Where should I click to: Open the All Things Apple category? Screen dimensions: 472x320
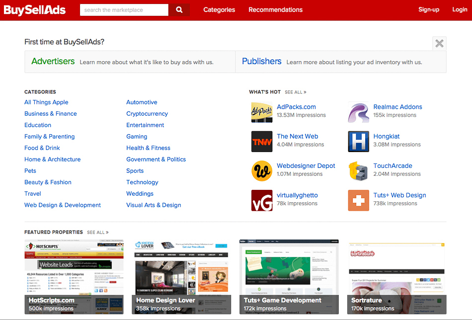tap(46, 102)
